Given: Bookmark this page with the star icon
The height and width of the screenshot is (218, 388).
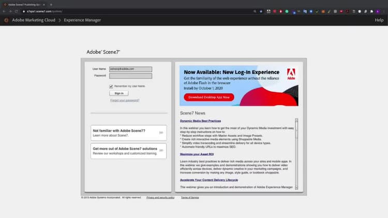Looking at the screenshot, I should point(261,11).
